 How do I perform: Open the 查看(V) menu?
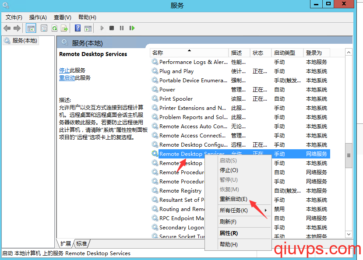(x=63, y=18)
